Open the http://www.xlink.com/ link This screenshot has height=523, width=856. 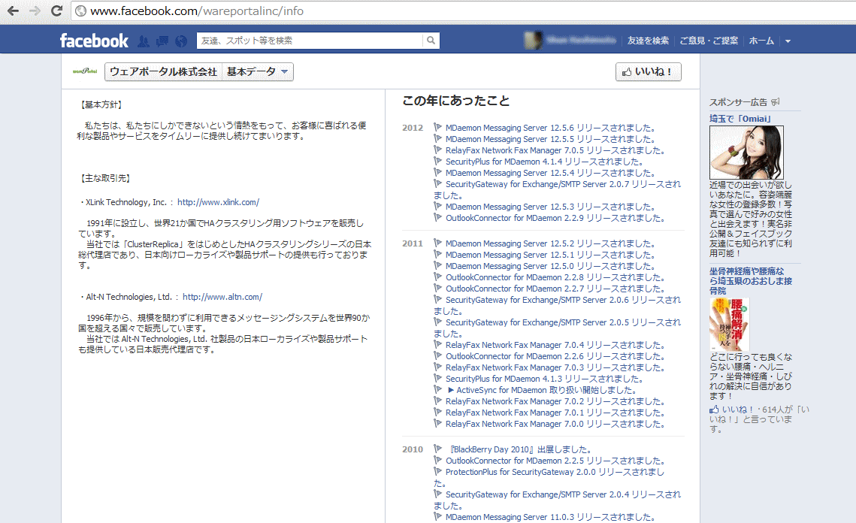coord(219,202)
